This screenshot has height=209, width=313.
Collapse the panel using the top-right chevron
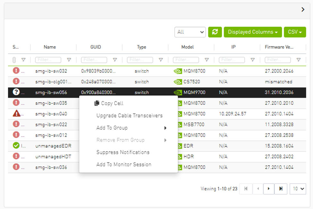pos(303,10)
